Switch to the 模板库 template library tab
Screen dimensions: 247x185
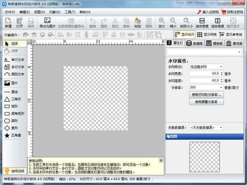214,43
